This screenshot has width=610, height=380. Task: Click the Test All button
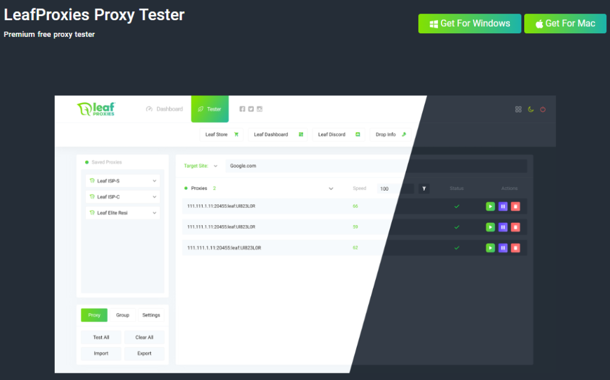[x=101, y=337]
